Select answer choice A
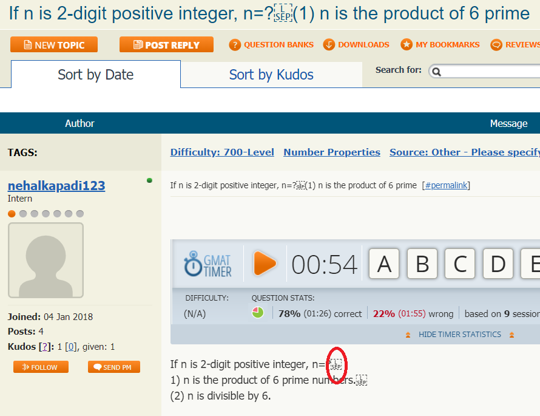540x416 pixels. 384,264
